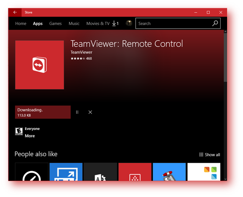
Task: Click the TeamViewer: Remote Control title
Action: coord(127,44)
